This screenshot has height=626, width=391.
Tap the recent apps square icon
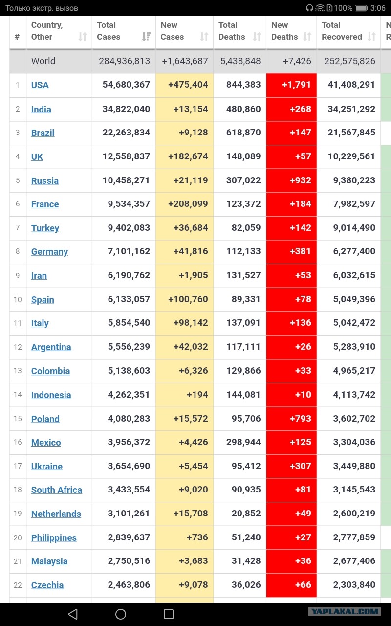[169, 614]
